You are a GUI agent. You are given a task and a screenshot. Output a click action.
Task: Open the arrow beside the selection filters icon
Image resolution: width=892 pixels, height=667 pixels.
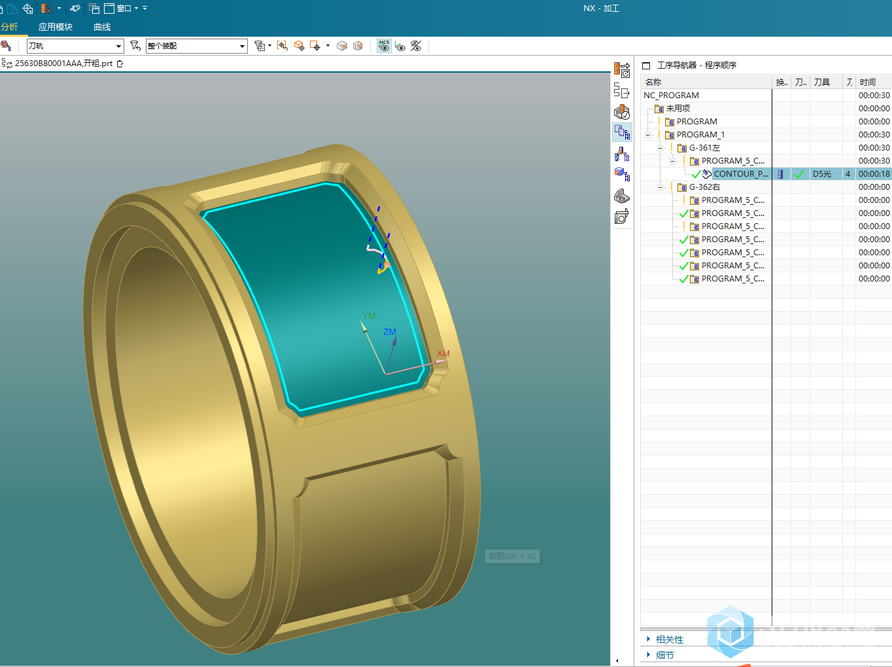(269, 46)
